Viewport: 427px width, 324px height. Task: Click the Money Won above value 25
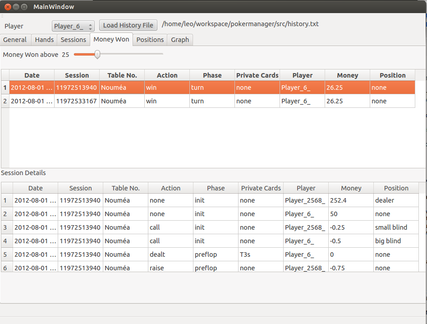tap(65, 55)
